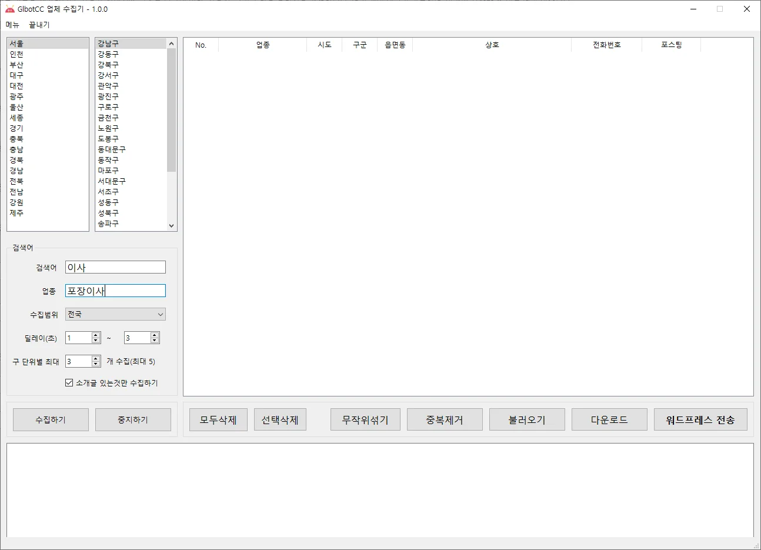This screenshot has width=761, height=550.
Task: Select 울산 in the region list
Action: (48, 107)
